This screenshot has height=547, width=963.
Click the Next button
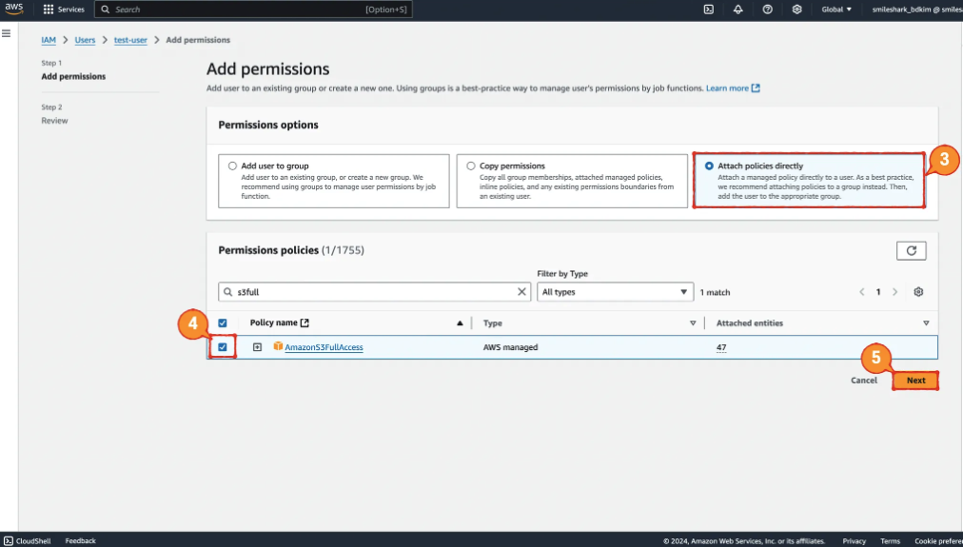click(915, 381)
